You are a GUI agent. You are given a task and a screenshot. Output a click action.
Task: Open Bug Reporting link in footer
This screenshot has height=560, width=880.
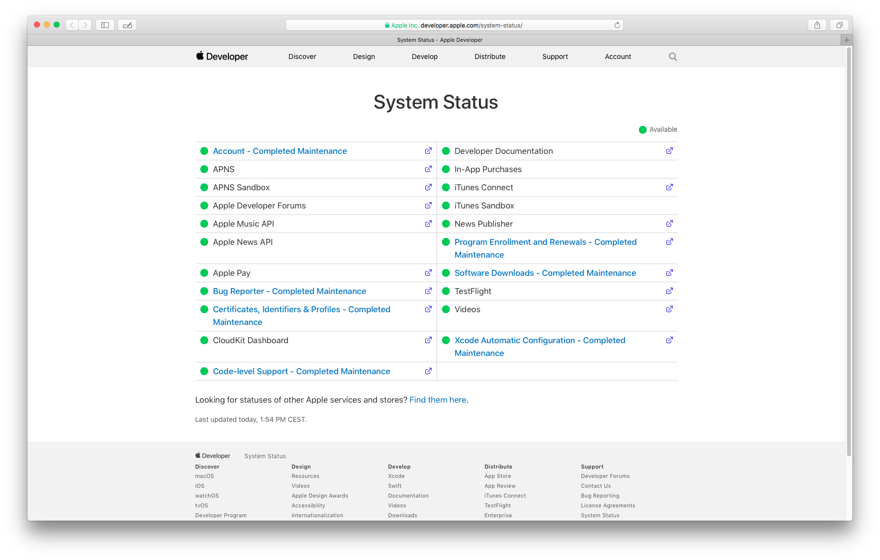[x=600, y=496]
